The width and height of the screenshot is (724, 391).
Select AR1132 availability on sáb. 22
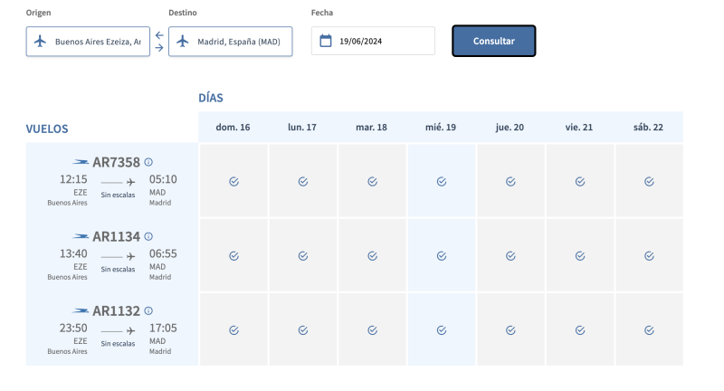649,329
